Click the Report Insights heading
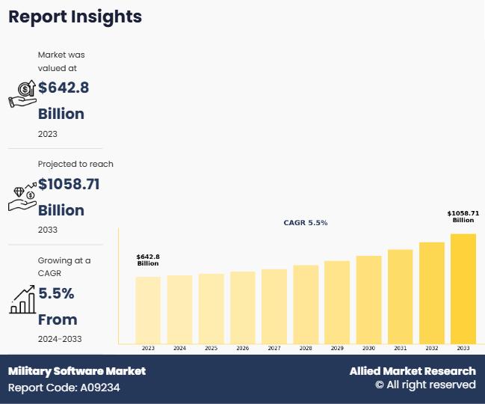This screenshot has height=404, width=485. pos(75,16)
